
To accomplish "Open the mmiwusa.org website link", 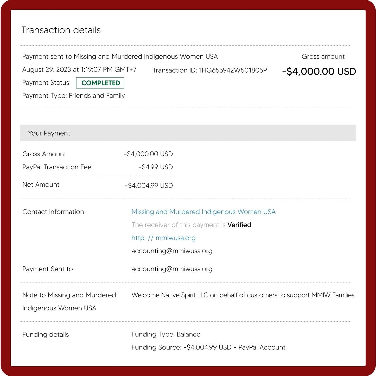I will click(x=163, y=238).
